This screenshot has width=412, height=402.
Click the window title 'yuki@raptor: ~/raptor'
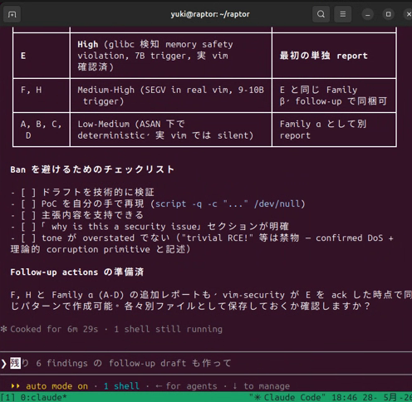click(210, 14)
